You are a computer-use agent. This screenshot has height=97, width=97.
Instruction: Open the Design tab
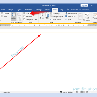11,10
